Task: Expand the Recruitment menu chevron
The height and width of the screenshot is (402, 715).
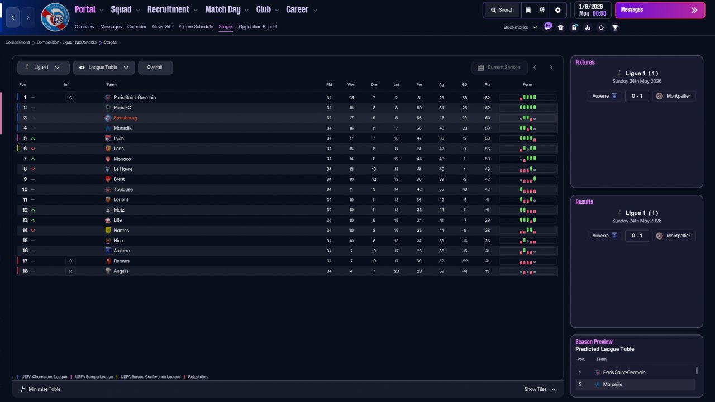Action: [195, 10]
